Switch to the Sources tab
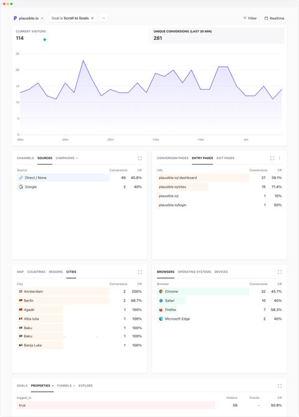Viewport: 299px width, 417px height. [45, 158]
